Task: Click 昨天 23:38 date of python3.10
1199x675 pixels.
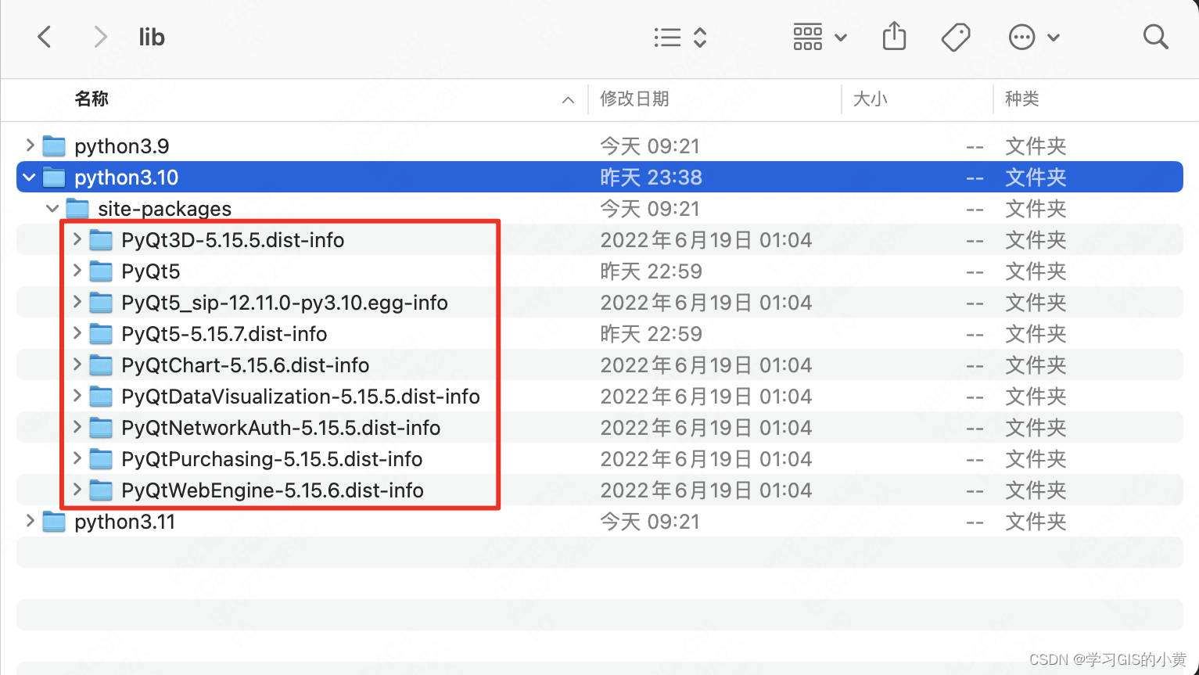Action: click(651, 178)
